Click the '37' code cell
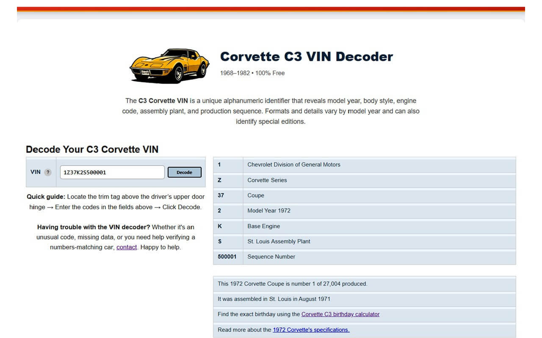Viewport: 542px width, 338px height. coord(228,196)
